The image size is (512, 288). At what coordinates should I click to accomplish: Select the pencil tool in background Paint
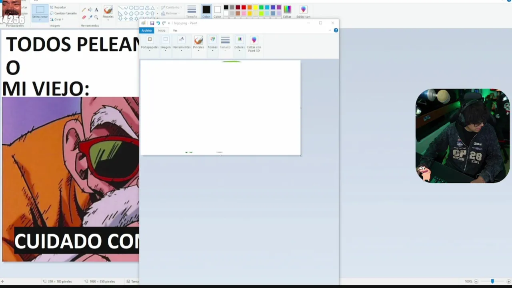[x=84, y=10]
